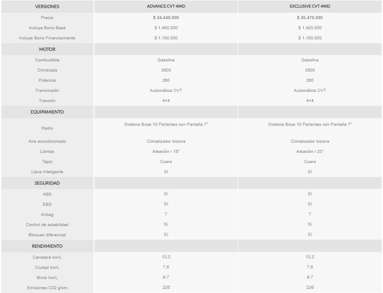This screenshot has height=293, width=383.
Task: Select the $ 26.470.000 price value
Action: (x=310, y=18)
